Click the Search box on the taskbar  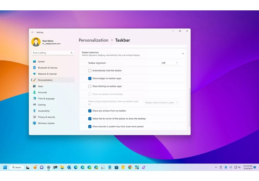pyautogui.click(x=17, y=167)
